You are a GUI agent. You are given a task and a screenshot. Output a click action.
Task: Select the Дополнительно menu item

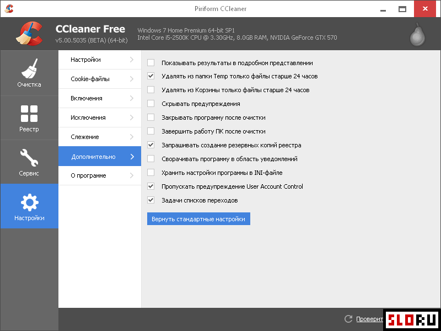(x=100, y=156)
